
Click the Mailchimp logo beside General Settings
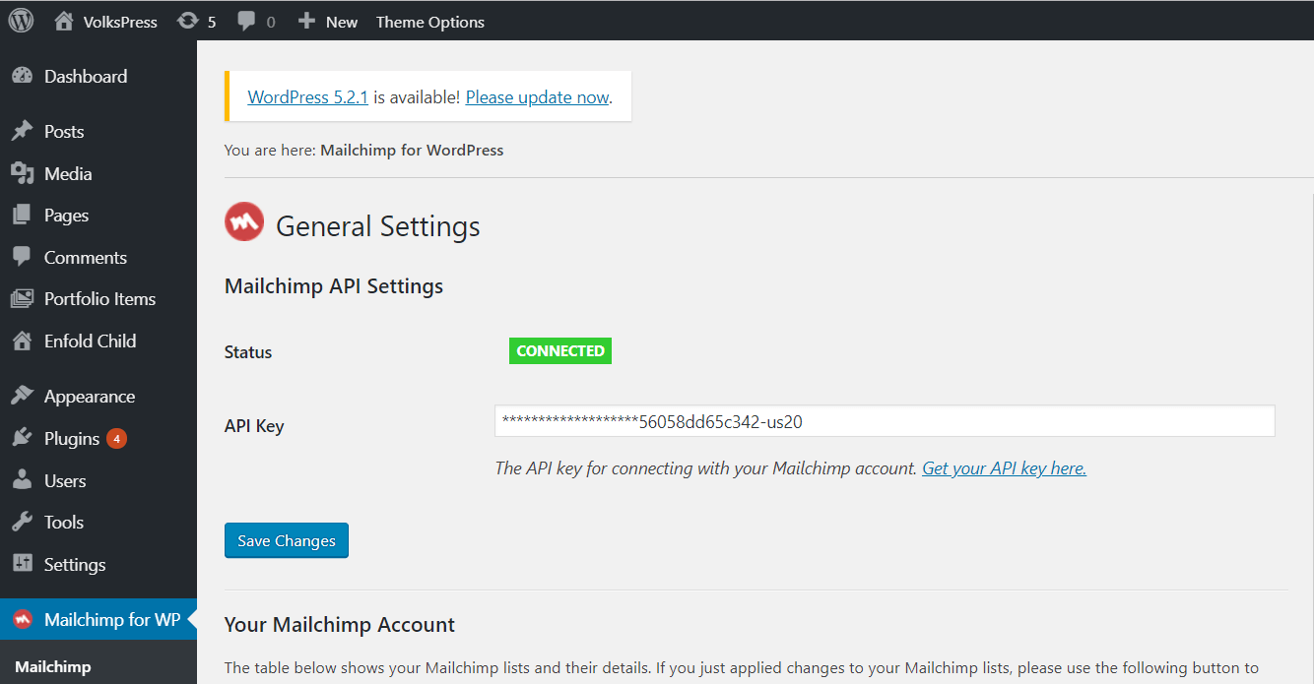(x=243, y=221)
